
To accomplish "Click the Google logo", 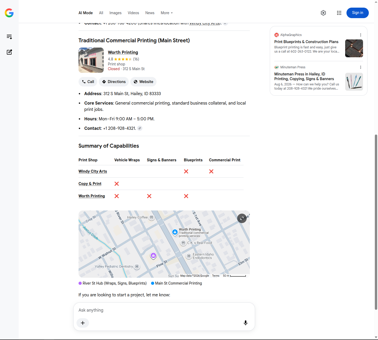I will 9,13.
